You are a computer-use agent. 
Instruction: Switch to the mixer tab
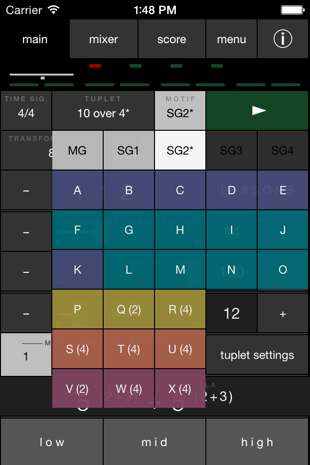103,38
